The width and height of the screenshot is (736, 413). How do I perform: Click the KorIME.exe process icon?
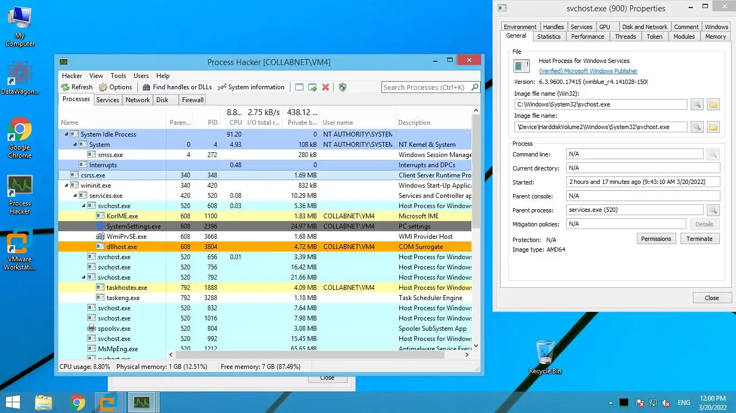coord(100,216)
